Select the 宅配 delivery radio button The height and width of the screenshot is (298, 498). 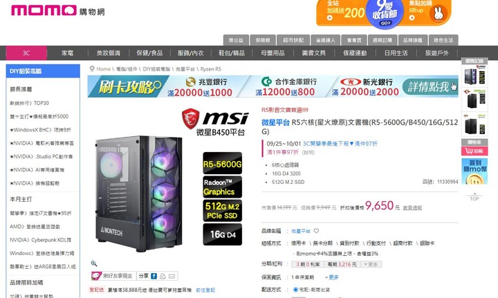click(295, 290)
